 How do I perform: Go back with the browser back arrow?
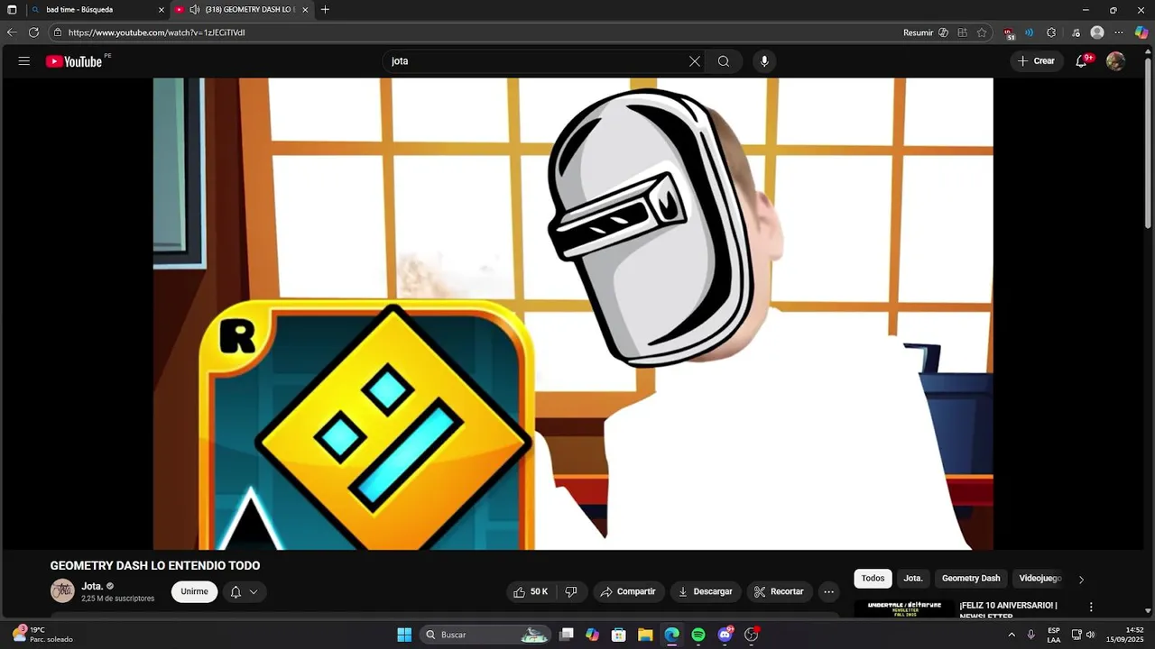pyautogui.click(x=12, y=32)
